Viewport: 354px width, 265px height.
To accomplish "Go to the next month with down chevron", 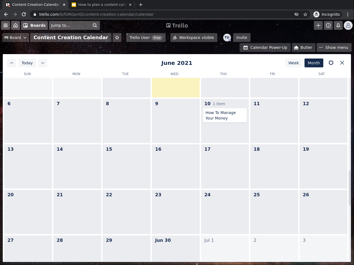I will click(x=43, y=63).
